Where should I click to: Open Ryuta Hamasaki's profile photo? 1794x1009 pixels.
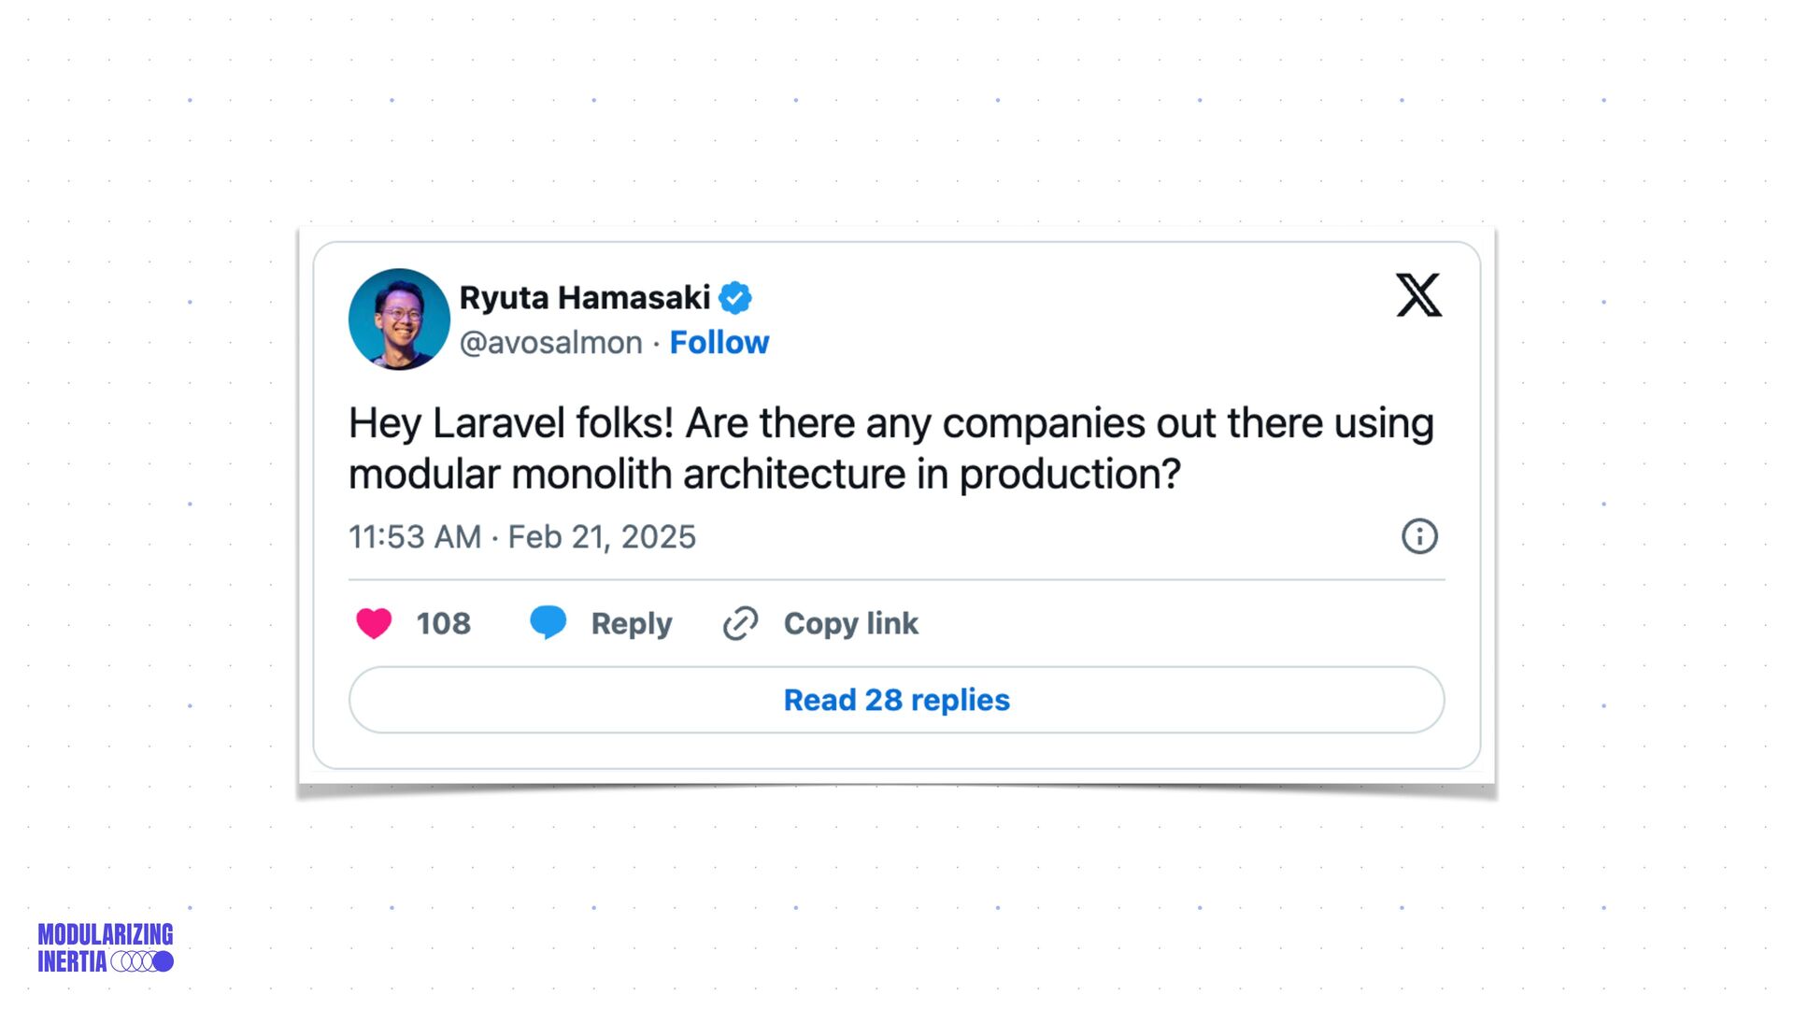coord(399,320)
